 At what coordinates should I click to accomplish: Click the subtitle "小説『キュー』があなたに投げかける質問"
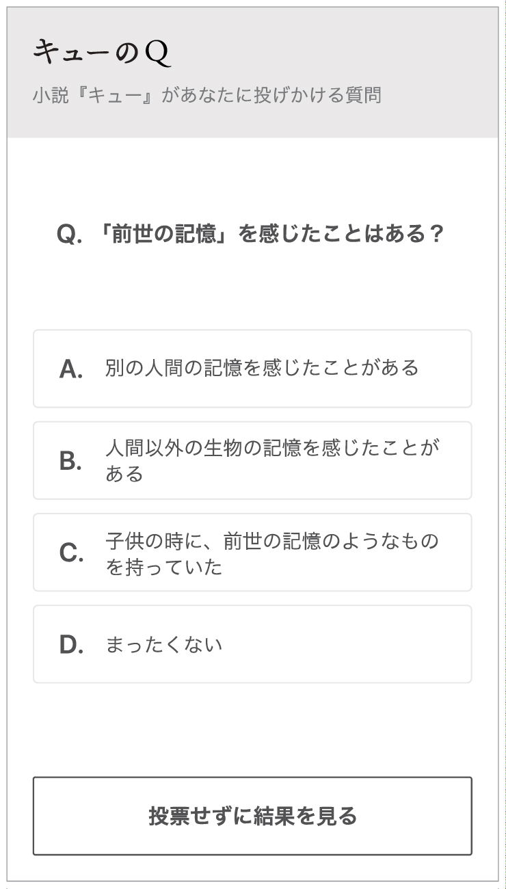click(207, 95)
